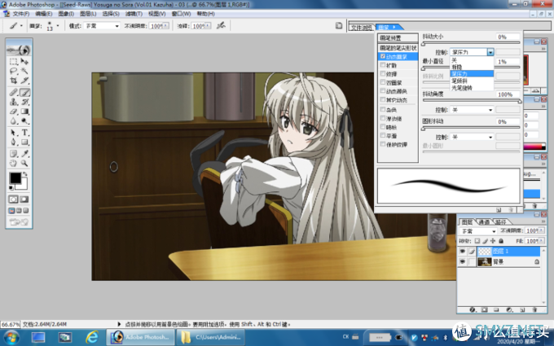Switch to Quick Mask mode
The height and width of the screenshot is (346, 554).
(24, 199)
